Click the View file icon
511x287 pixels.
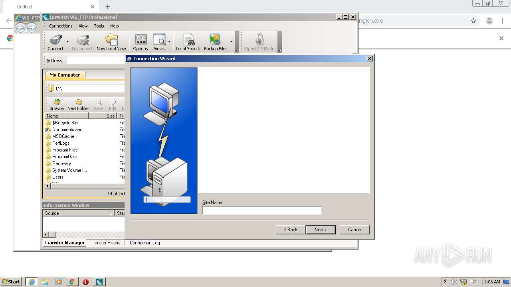[98, 105]
